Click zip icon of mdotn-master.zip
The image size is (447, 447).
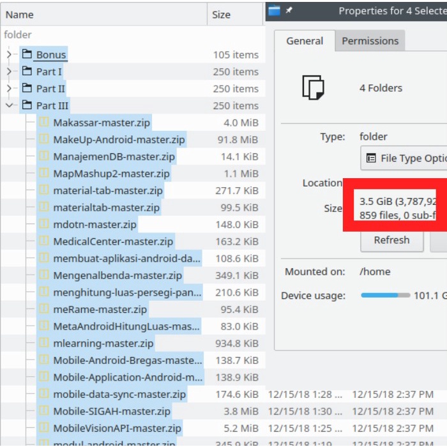pyautogui.click(x=44, y=223)
